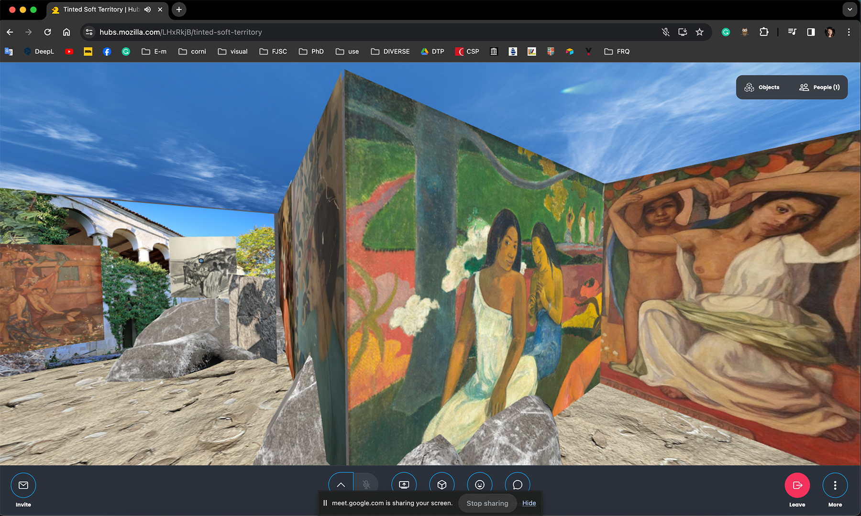Open the Google Translate bookmark

[9, 52]
